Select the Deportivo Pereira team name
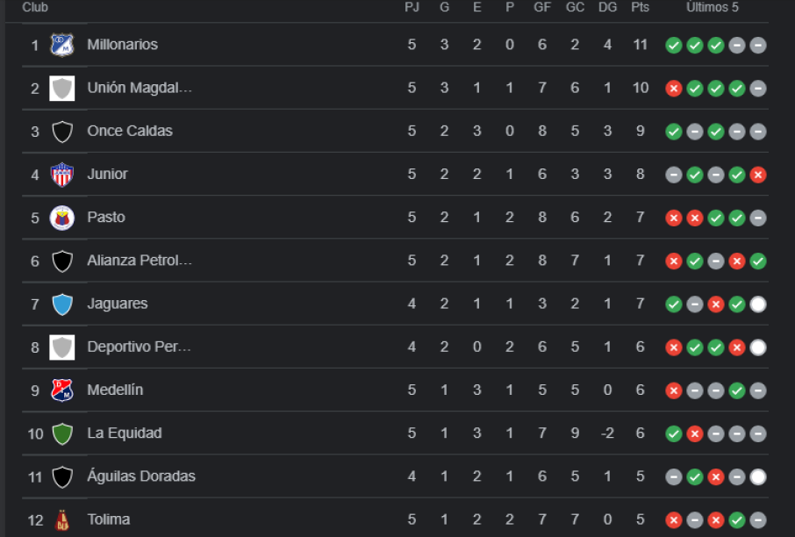 (139, 347)
